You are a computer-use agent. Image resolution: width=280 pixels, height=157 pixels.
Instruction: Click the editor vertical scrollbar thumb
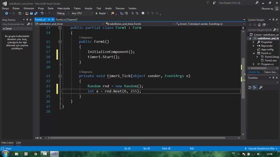[243, 78]
